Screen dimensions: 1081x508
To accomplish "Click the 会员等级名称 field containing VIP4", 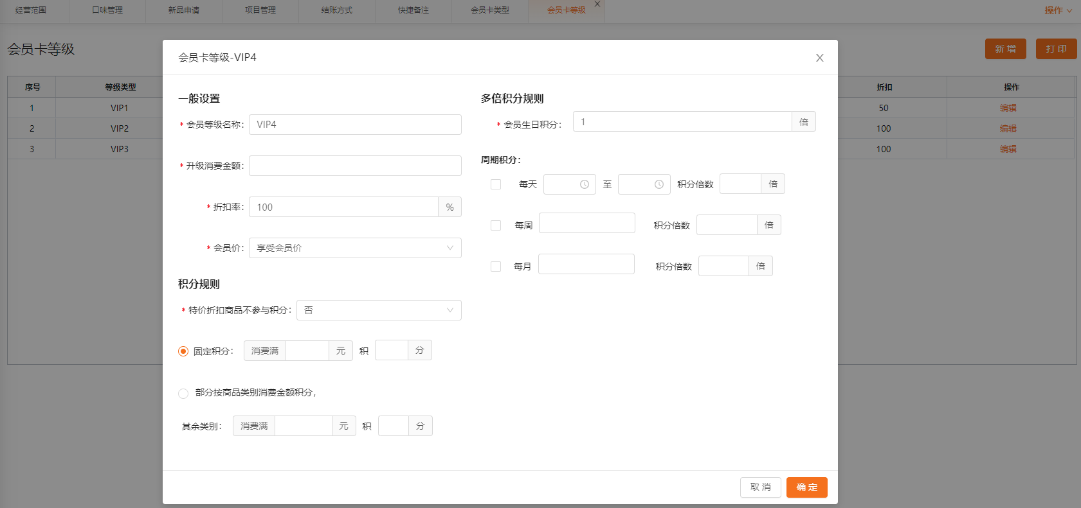I will click(355, 125).
